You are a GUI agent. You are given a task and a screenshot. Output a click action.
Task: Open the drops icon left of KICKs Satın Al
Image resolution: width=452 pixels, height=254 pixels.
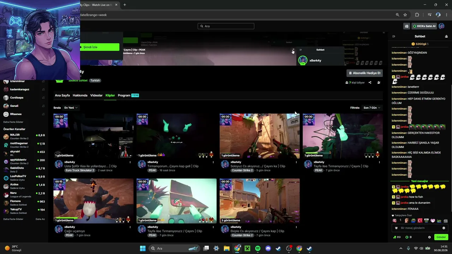pos(407,26)
